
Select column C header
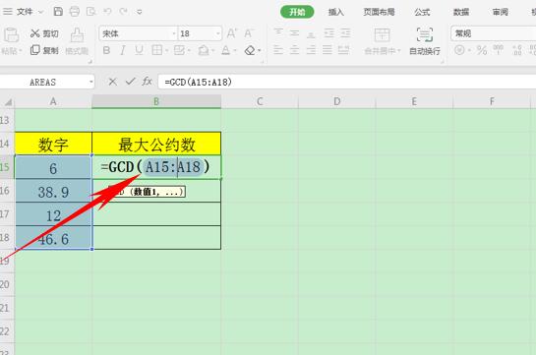pos(260,102)
